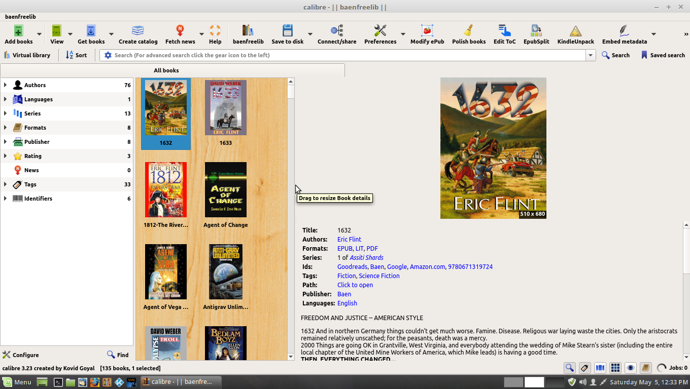Open the search history dropdown
The height and width of the screenshot is (389, 690).
point(590,55)
